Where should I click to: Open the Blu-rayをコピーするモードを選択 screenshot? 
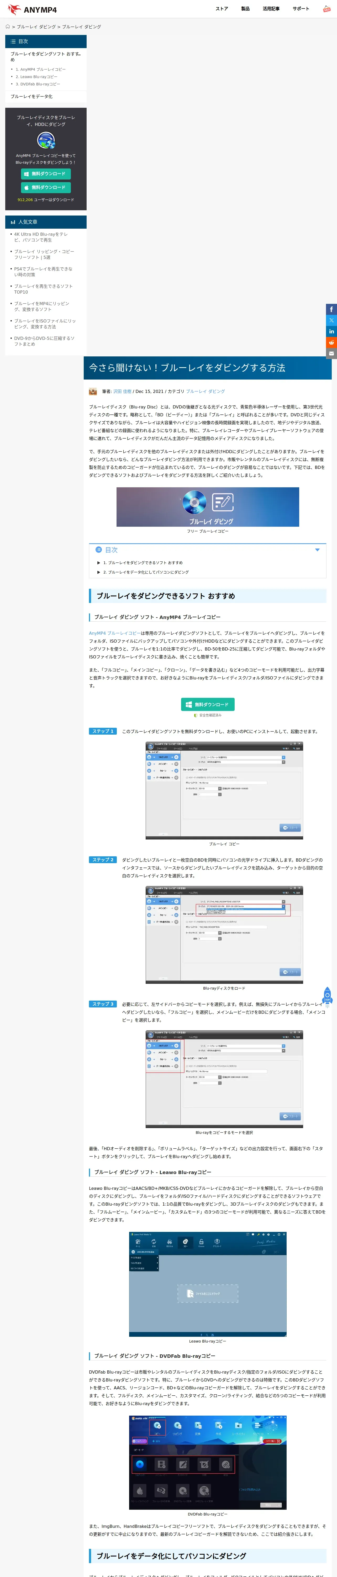point(224,1079)
